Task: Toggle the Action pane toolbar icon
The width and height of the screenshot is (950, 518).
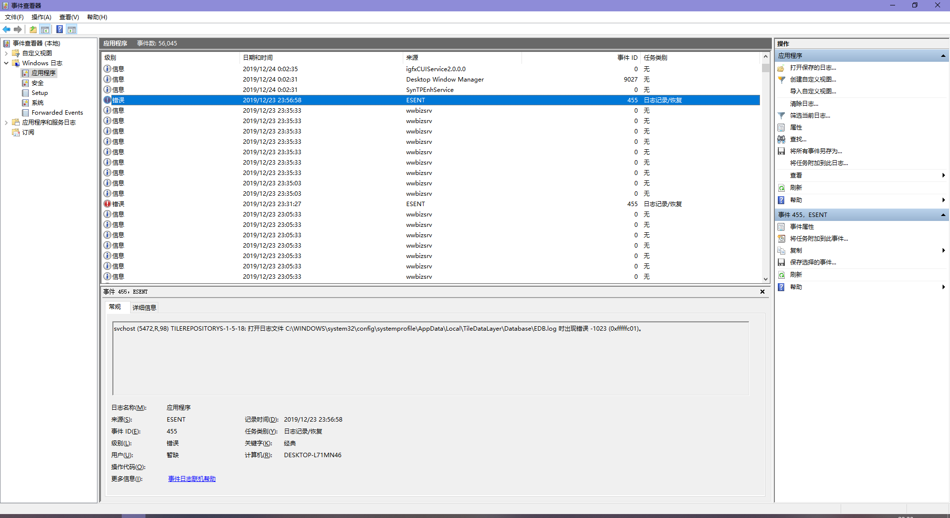Action: point(72,30)
